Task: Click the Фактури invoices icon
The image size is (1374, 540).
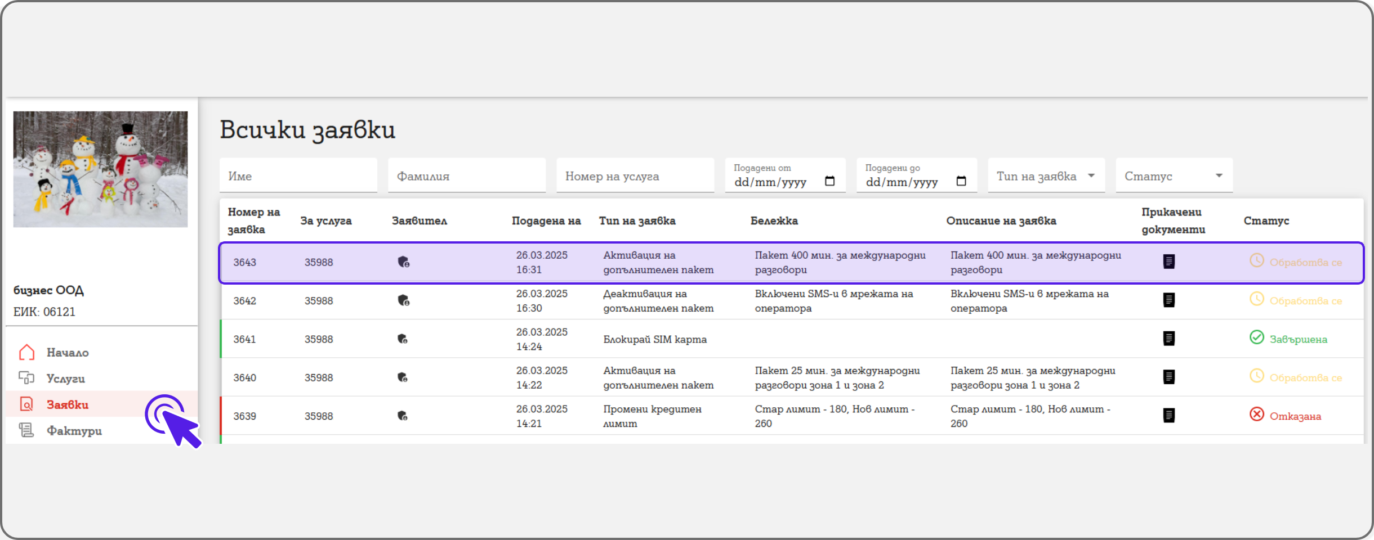Action: [26, 430]
